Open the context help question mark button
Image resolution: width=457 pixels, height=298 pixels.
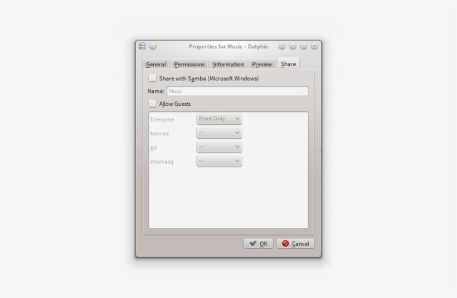(282, 46)
